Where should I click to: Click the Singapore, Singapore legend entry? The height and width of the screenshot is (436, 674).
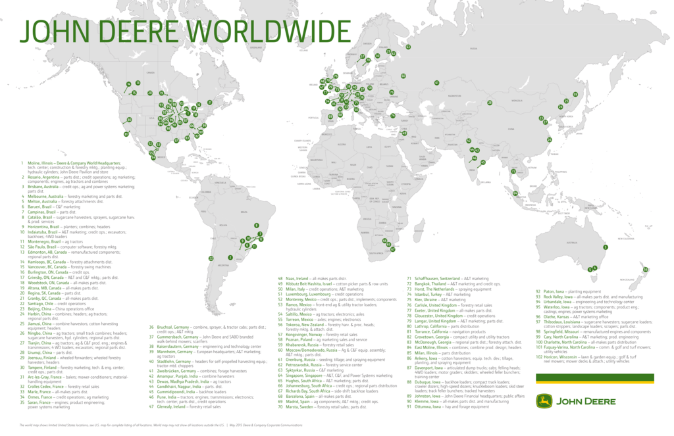[x=335, y=375]
